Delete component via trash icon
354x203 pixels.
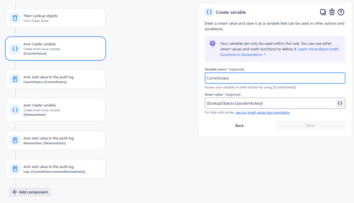(x=332, y=12)
